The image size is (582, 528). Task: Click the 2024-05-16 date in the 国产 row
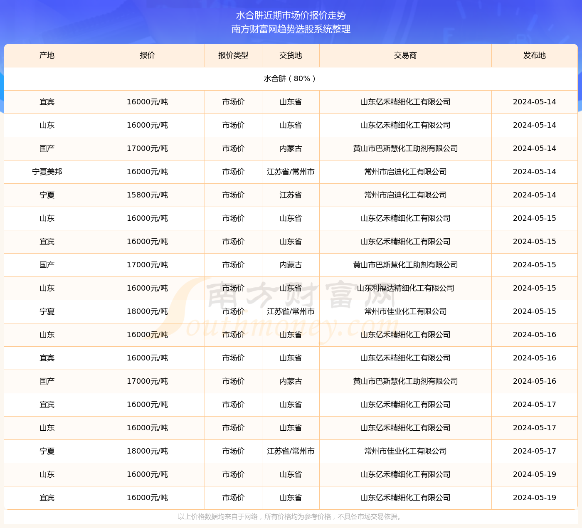tap(535, 381)
